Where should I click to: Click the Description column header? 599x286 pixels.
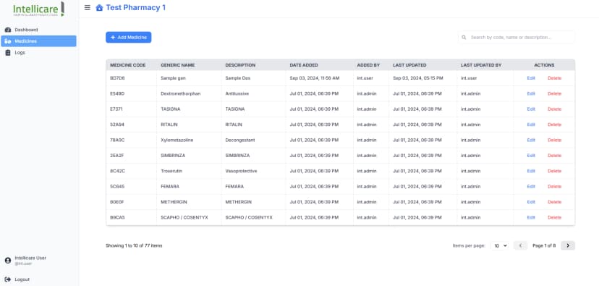pos(240,65)
